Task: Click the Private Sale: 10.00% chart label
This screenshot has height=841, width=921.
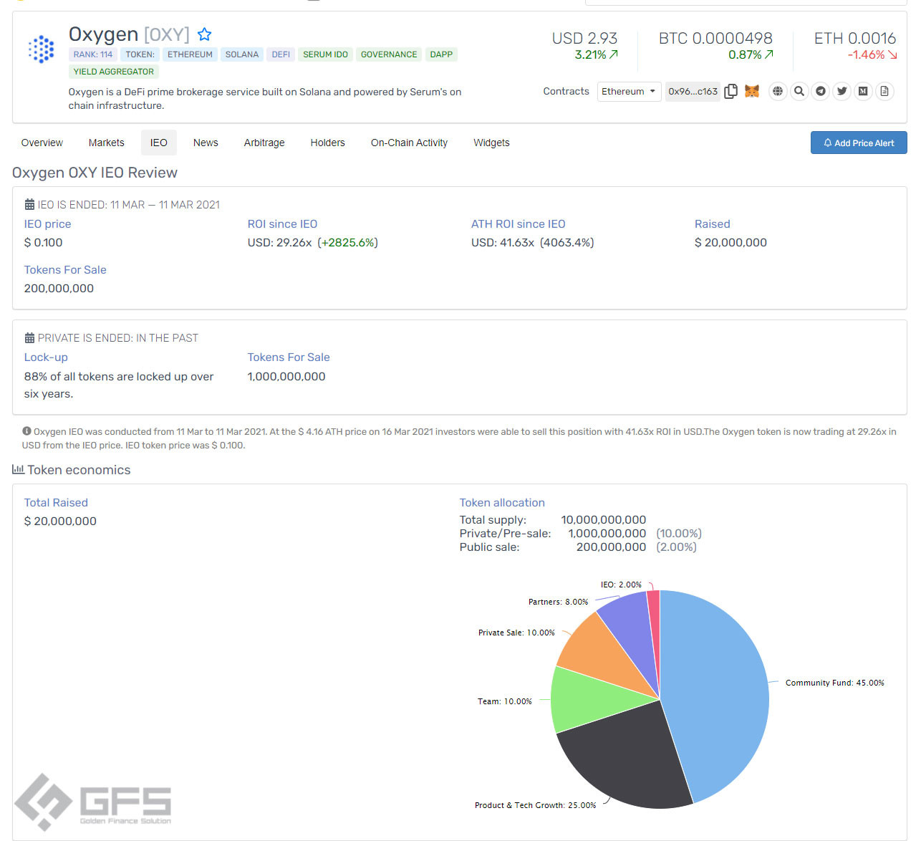Action: click(516, 633)
